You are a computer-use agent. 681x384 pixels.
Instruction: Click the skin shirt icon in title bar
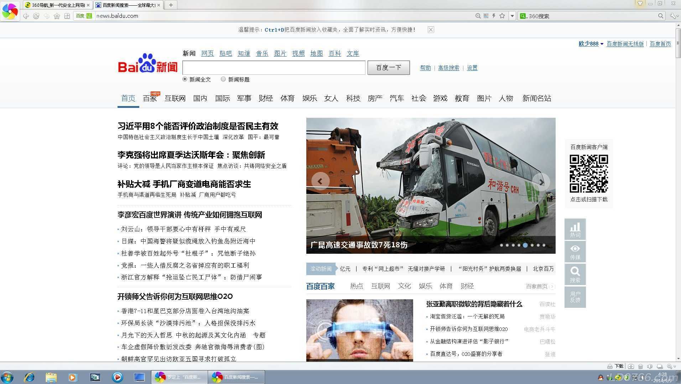(640, 4)
